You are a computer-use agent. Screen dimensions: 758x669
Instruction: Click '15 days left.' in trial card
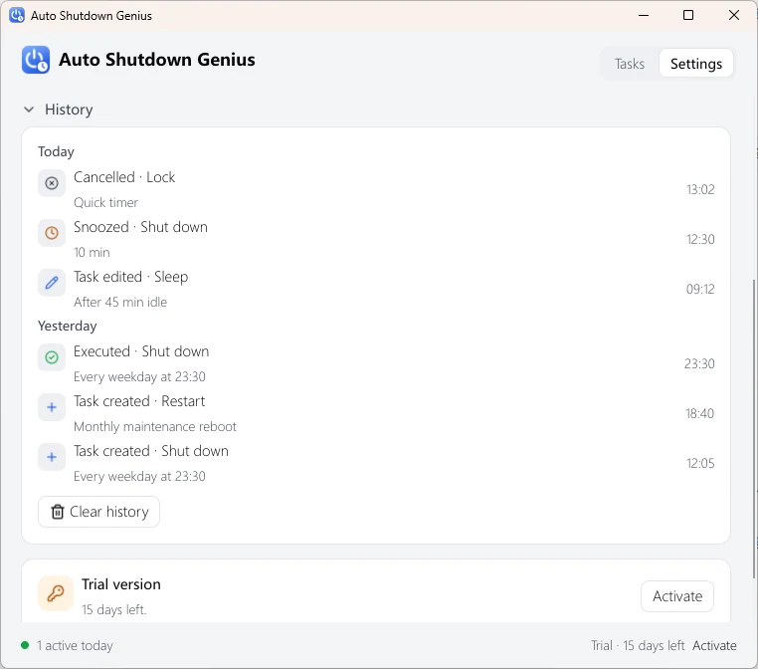click(x=113, y=609)
